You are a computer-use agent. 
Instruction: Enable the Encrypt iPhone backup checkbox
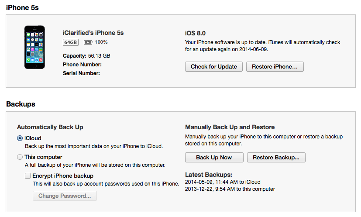pos(28,176)
